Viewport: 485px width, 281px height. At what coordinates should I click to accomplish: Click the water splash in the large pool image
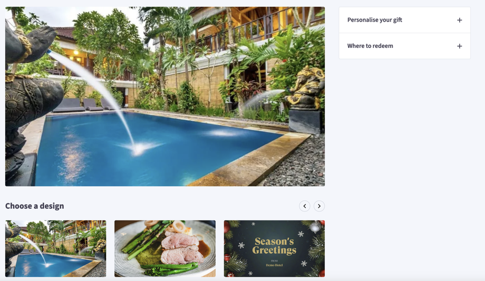(139, 149)
